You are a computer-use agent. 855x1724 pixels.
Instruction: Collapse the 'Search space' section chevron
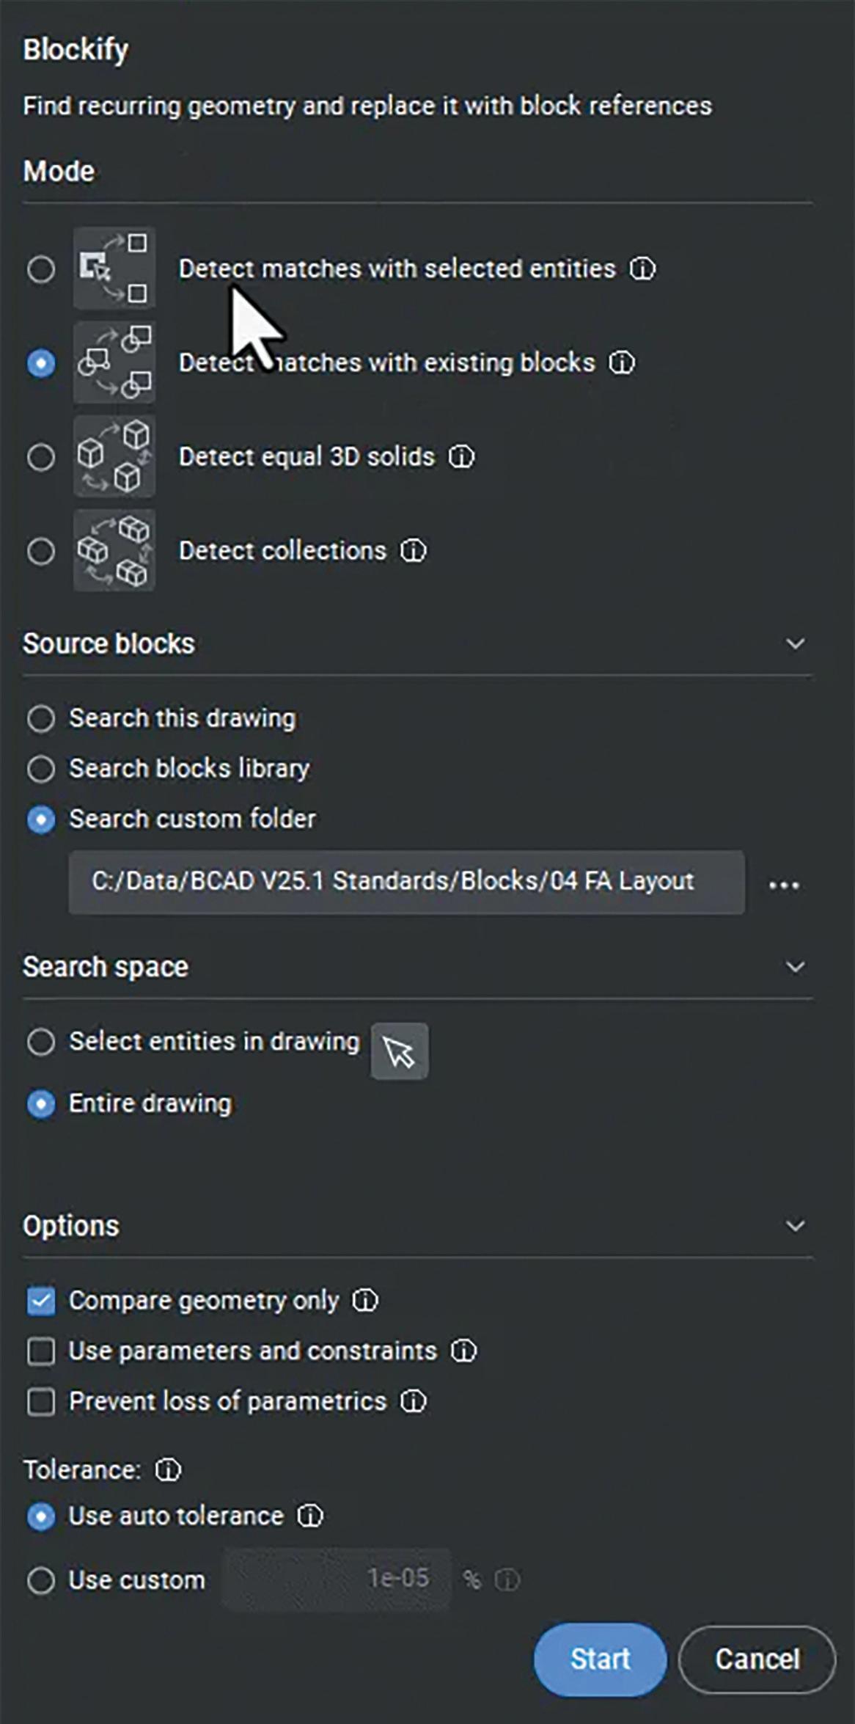click(796, 967)
